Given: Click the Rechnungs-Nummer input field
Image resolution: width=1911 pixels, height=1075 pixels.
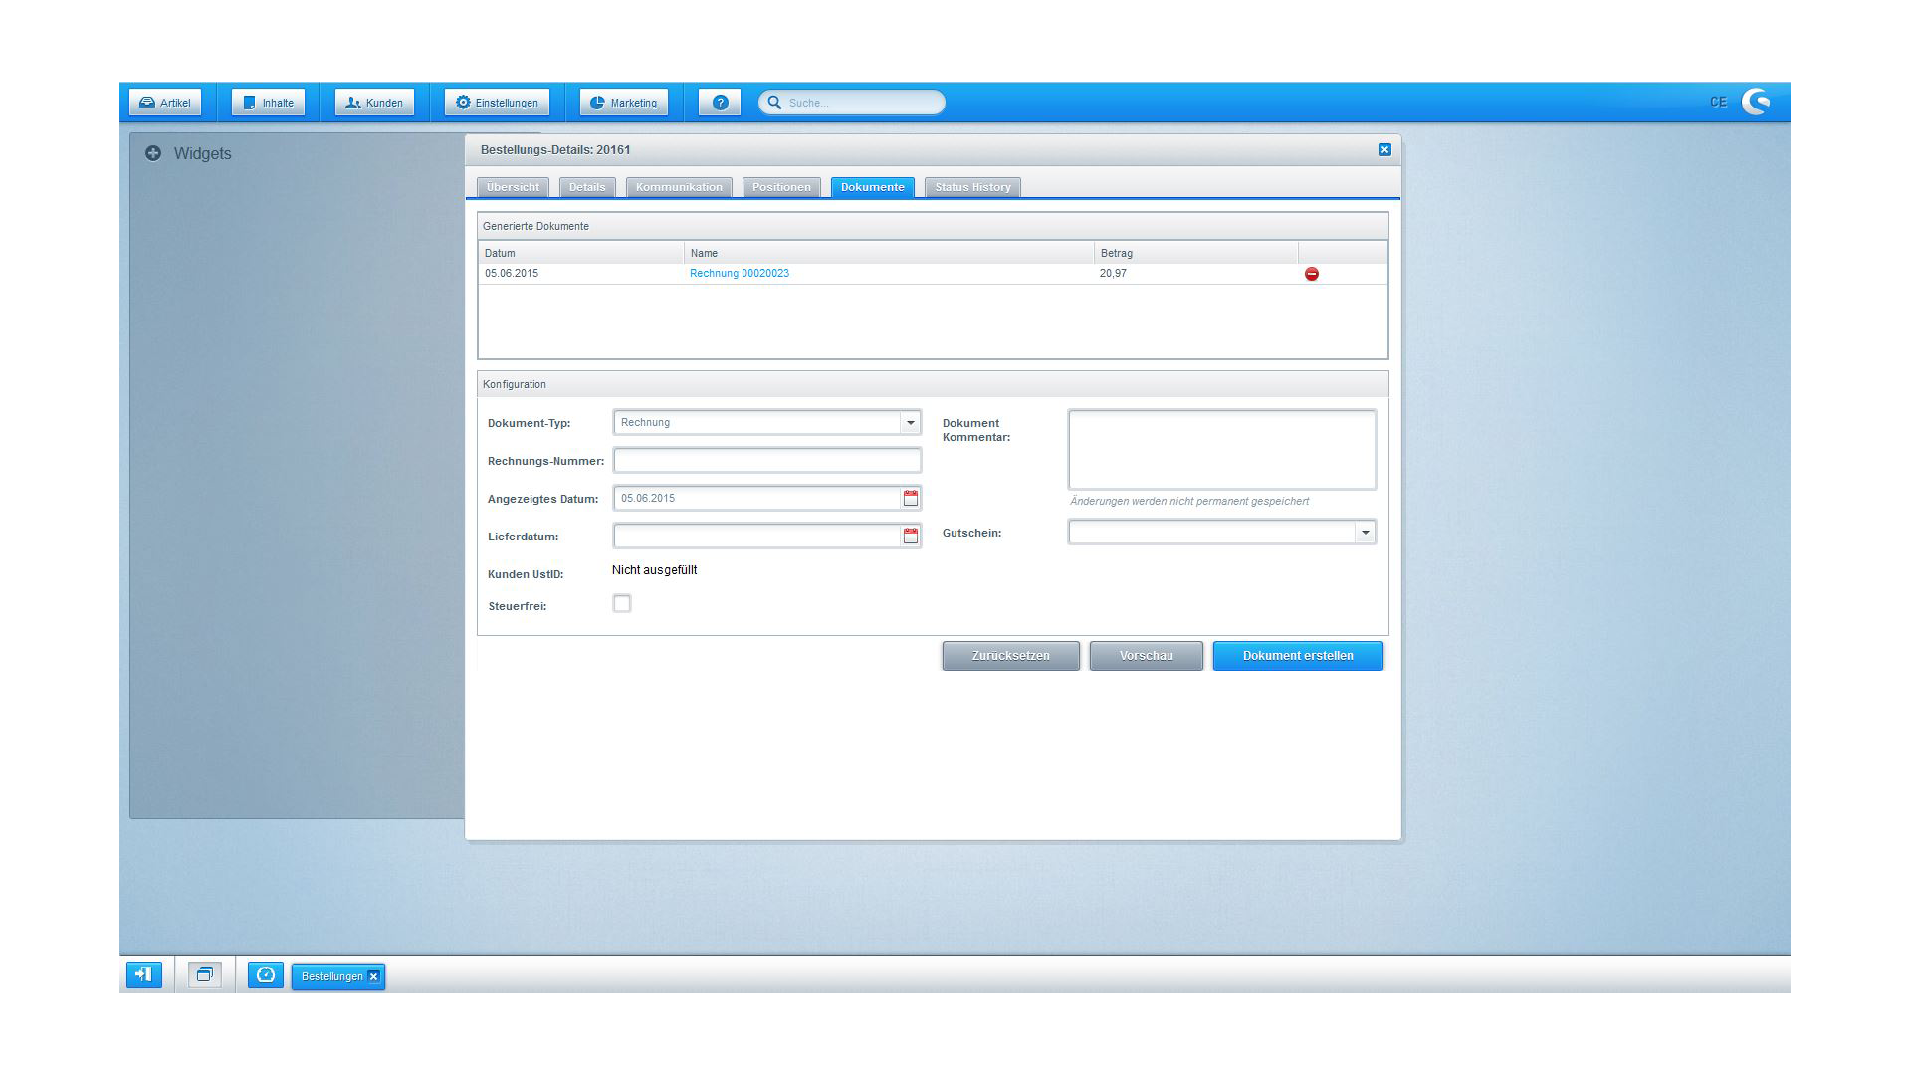Looking at the screenshot, I should pyautogui.click(x=767, y=460).
